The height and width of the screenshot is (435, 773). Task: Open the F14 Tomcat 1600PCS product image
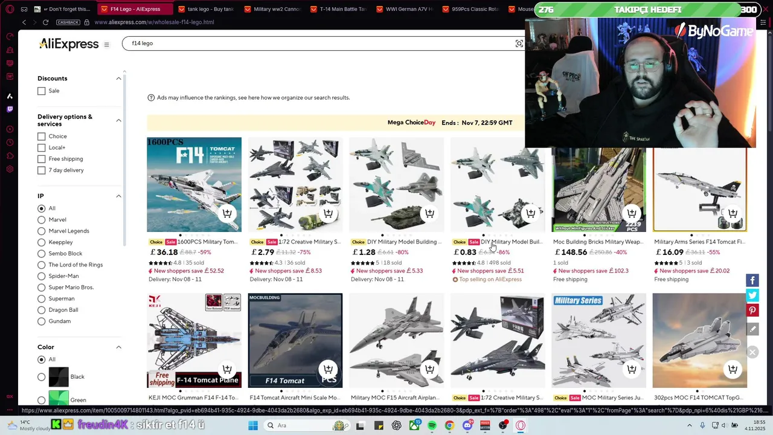click(194, 184)
